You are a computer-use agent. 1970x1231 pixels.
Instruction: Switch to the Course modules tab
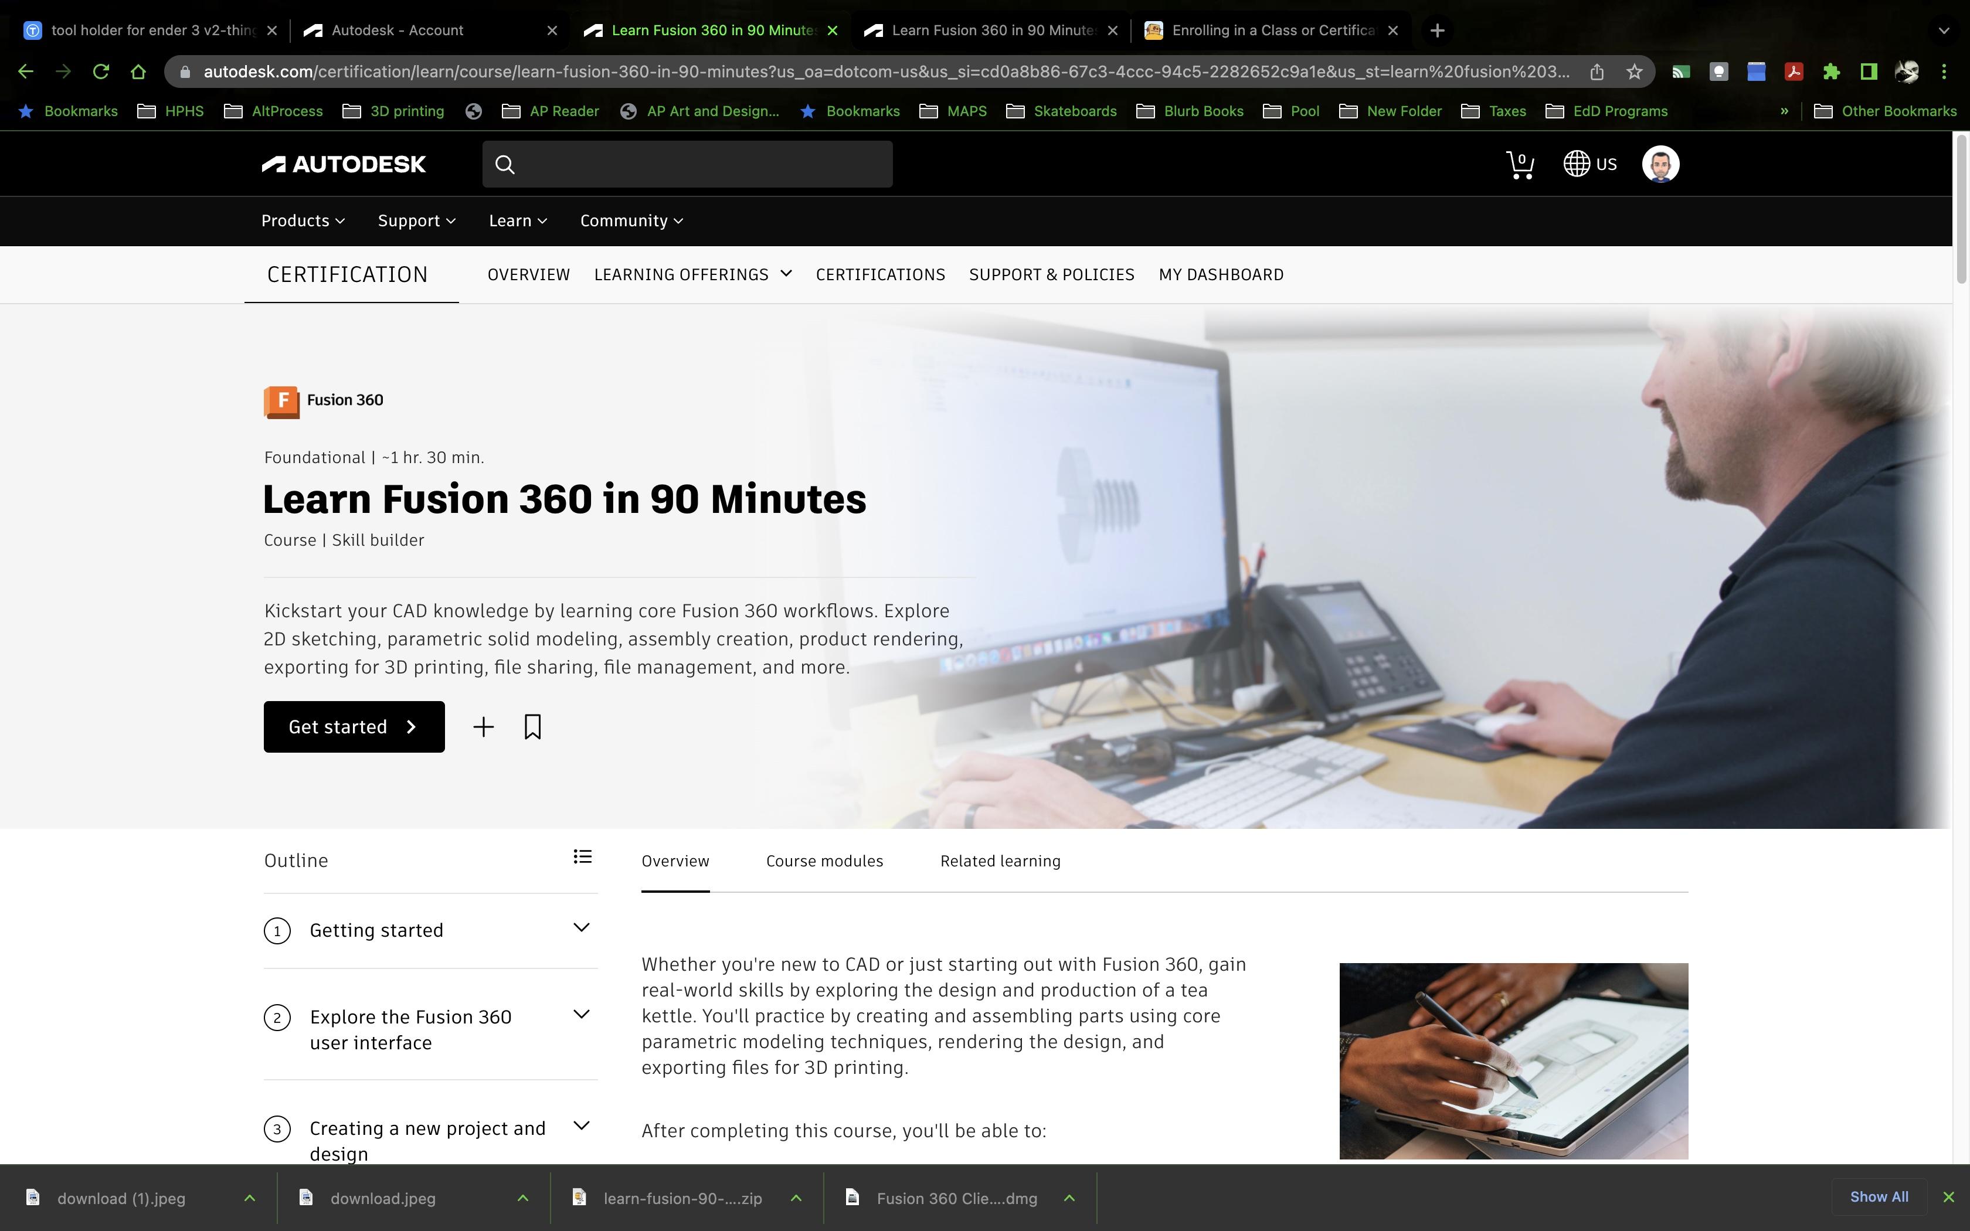[x=824, y=861]
